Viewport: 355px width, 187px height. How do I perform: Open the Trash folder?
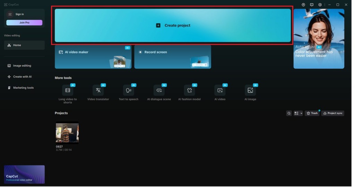click(312, 113)
